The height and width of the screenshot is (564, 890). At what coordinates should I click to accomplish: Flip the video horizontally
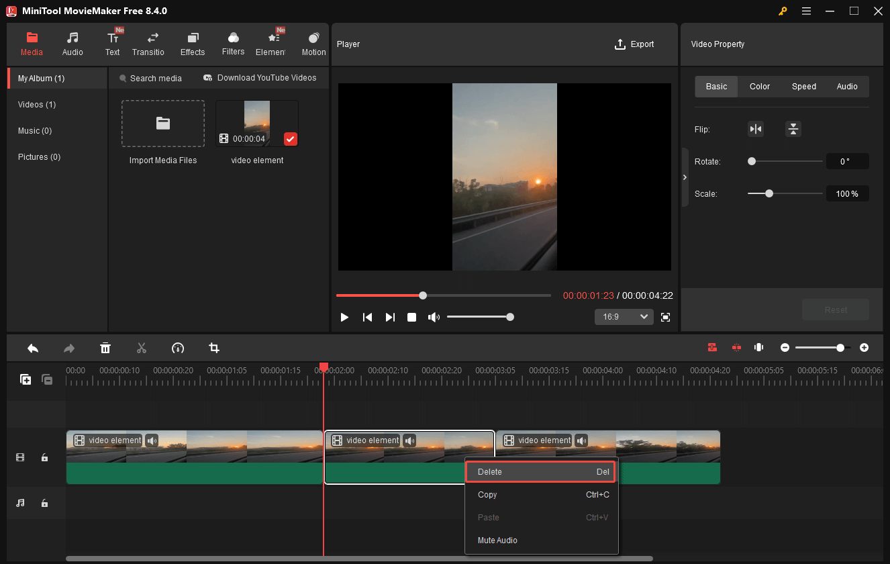[x=756, y=128]
